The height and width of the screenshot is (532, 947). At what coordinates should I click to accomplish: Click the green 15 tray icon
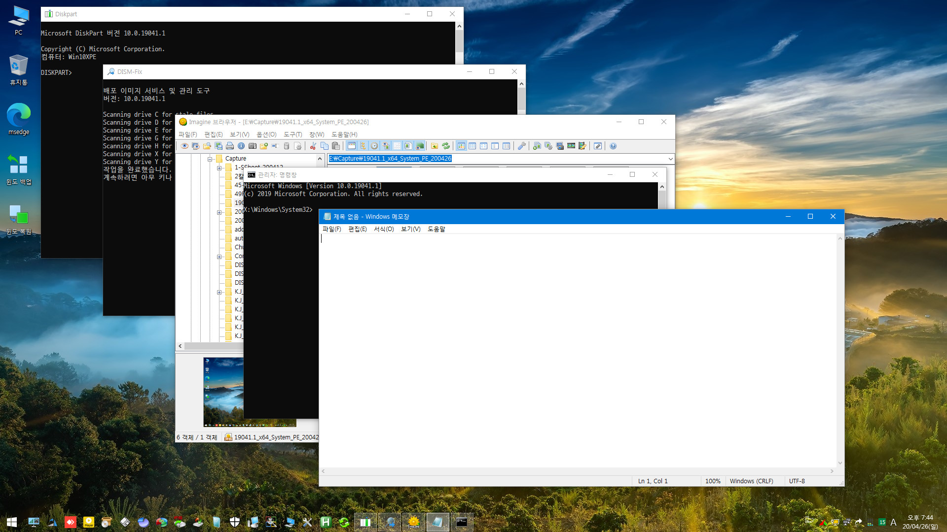point(882,522)
